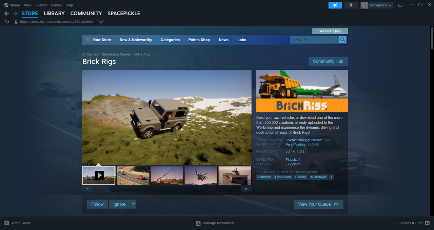Click the Friends & Chat icon
This screenshot has width=434, height=230.
click(x=427, y=223)
